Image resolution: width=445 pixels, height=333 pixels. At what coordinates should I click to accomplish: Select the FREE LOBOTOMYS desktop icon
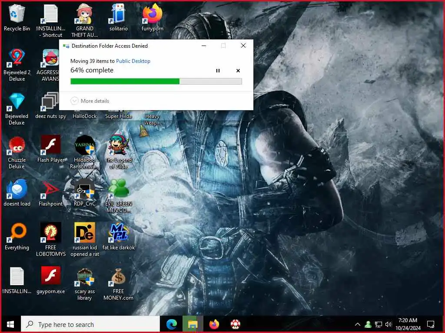click(x=51, y=240)
